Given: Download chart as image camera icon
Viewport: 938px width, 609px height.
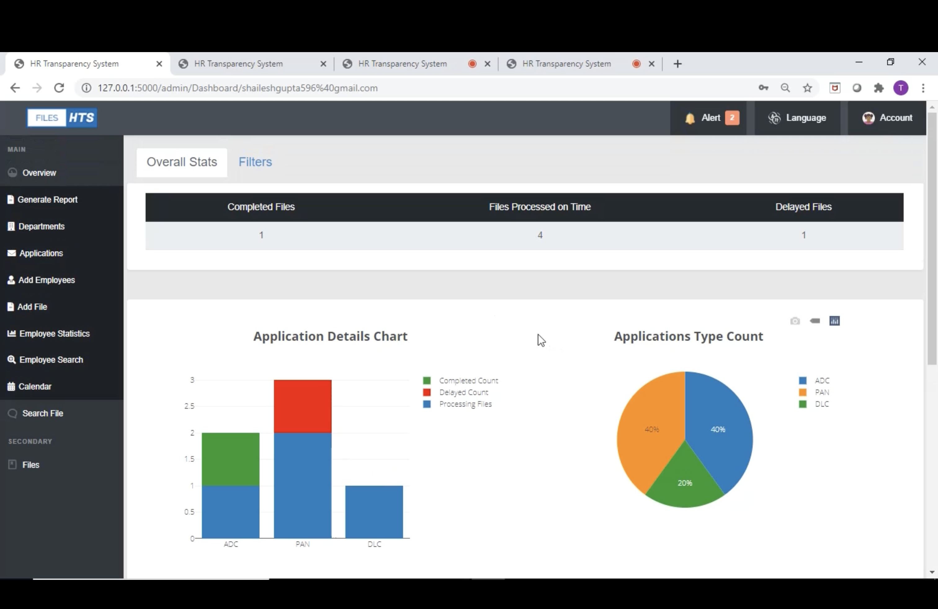Looking at the screenshot, I should click(x=795, y=321).
